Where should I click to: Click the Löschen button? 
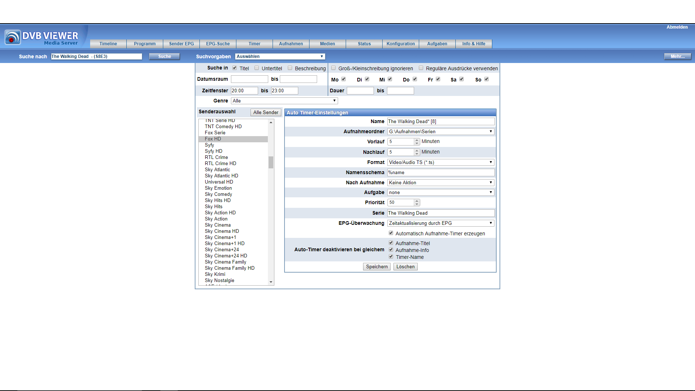pos(405,267)
